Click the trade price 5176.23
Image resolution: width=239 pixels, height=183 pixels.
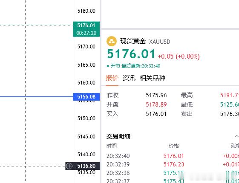tap(174, 164)
